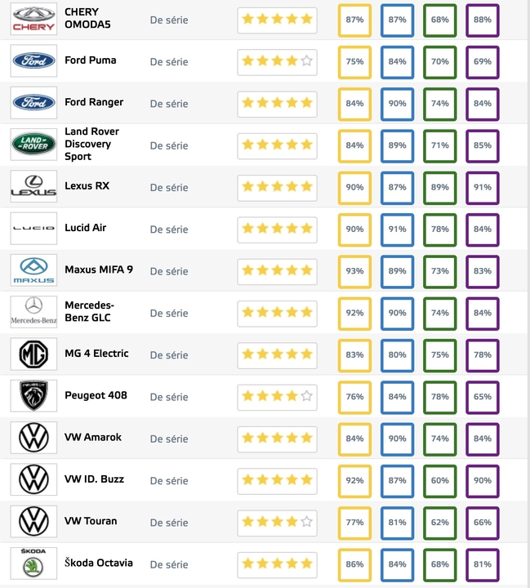Image resolution: width=530 pixels, height=588 pixels.
Task: Click Ford Puma four-star rating
Action: pos(277,61)
